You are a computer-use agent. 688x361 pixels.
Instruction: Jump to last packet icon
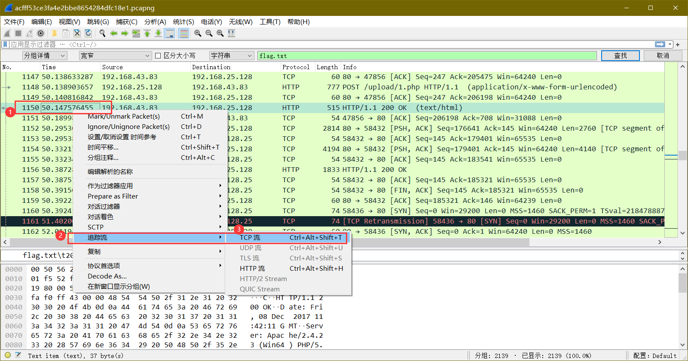click(x=158, y=33)
